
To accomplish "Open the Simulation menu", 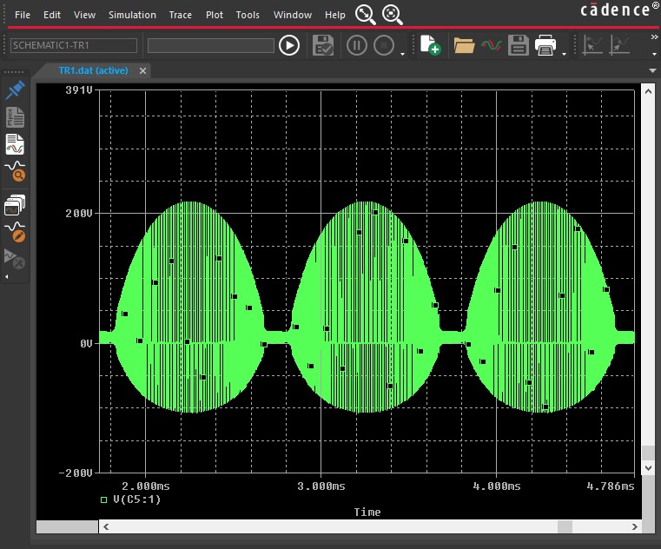I will (132, 15).
